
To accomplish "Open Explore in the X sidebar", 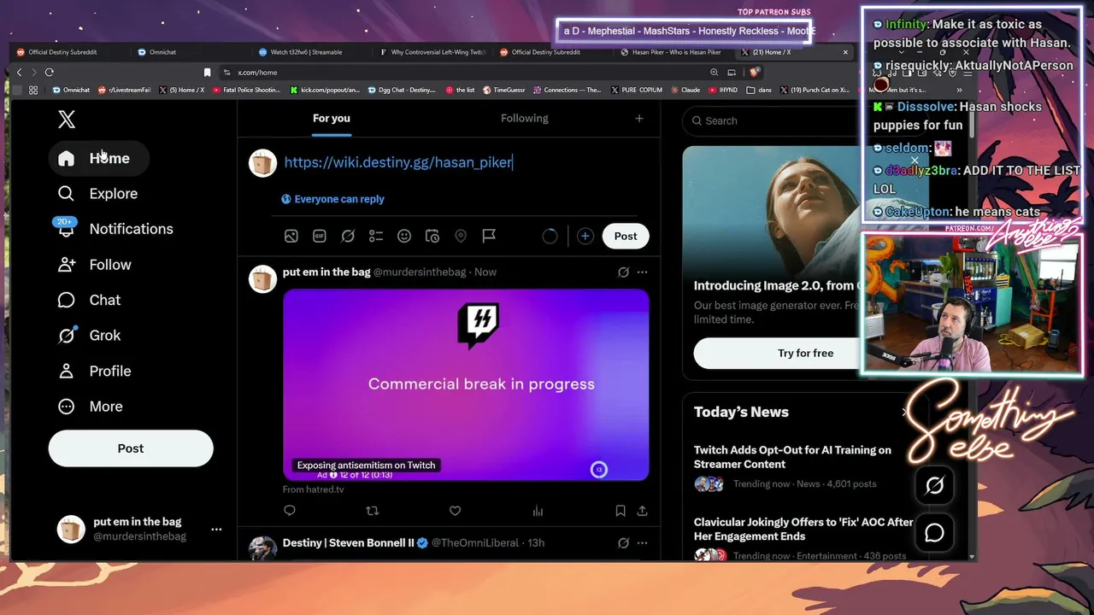I will [x=97, y=194].
